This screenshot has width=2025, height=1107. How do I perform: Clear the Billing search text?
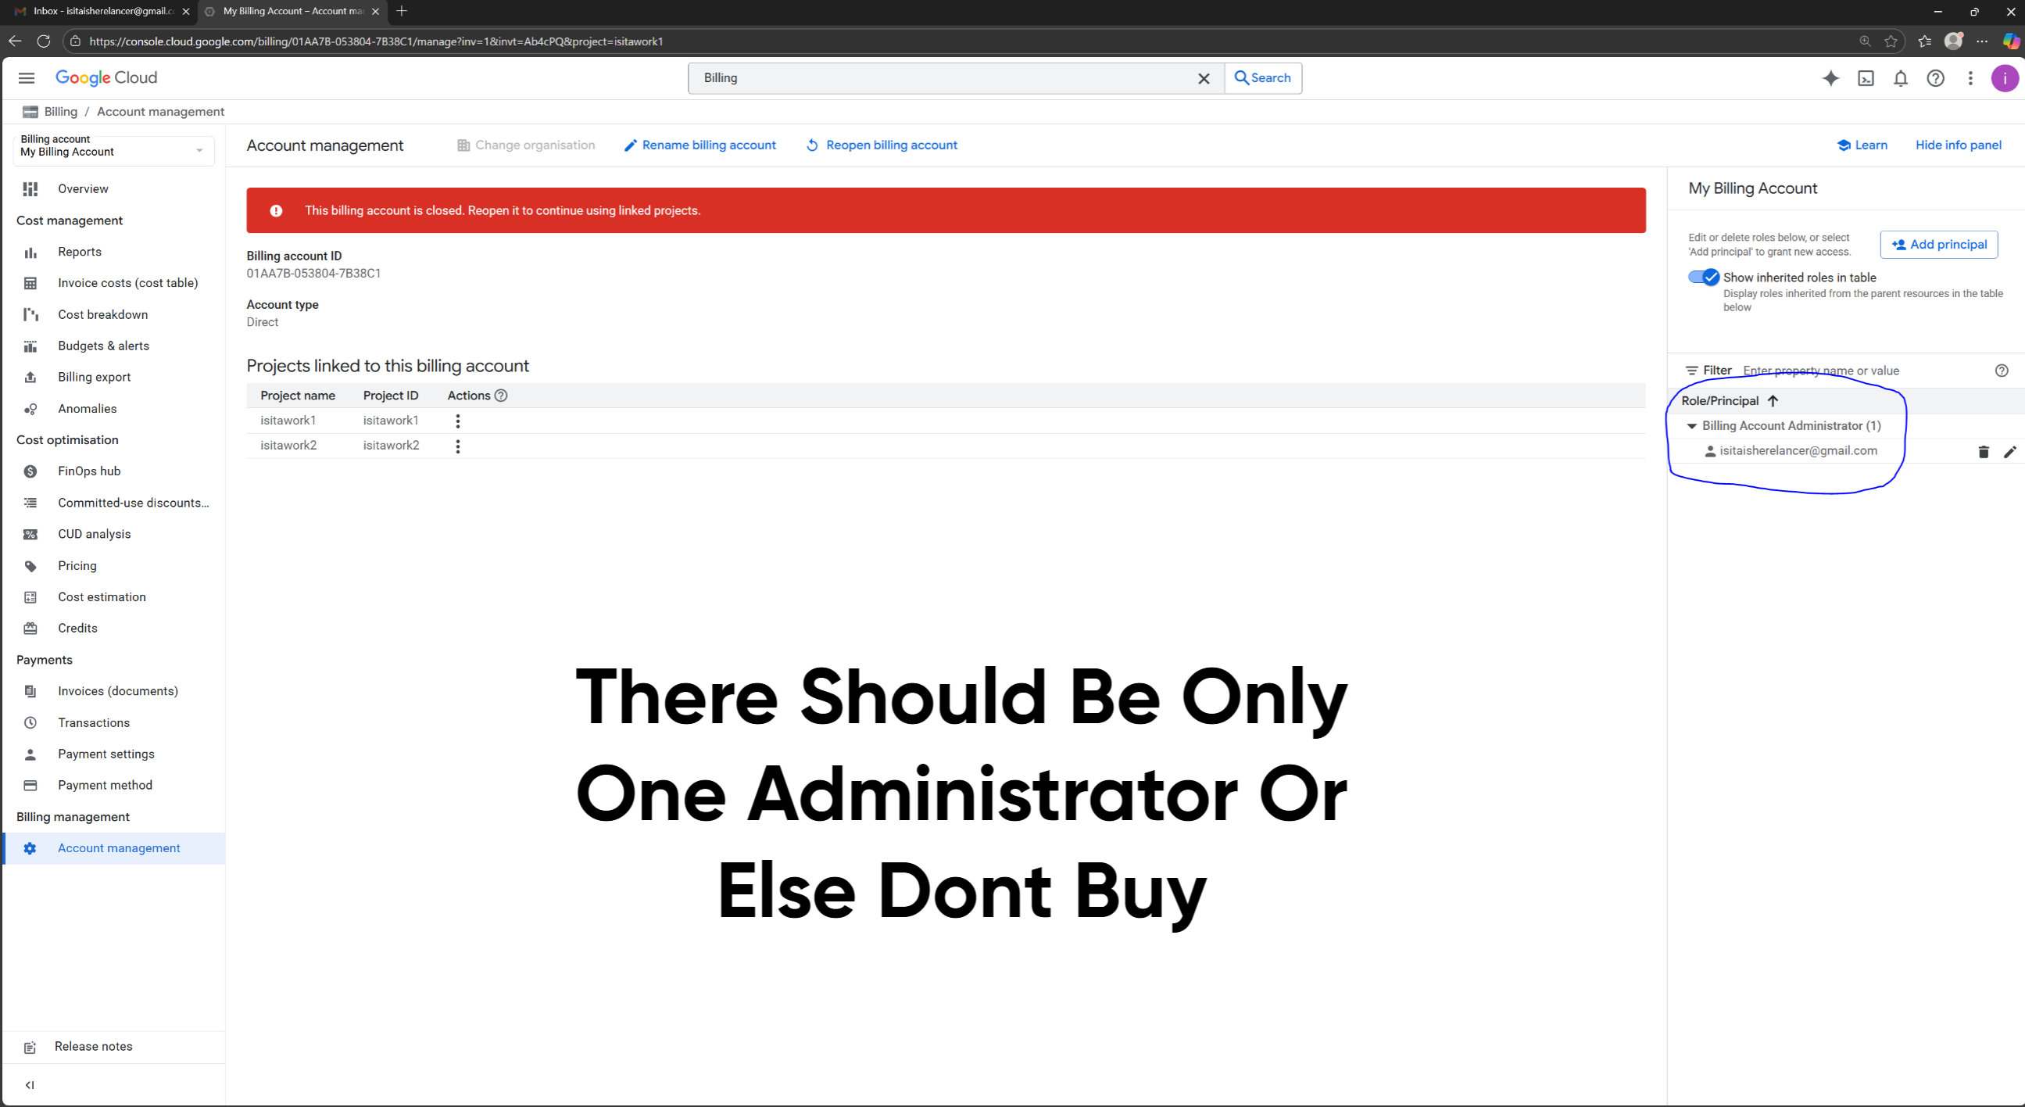pyautogui.click(x=1203, y=78)
